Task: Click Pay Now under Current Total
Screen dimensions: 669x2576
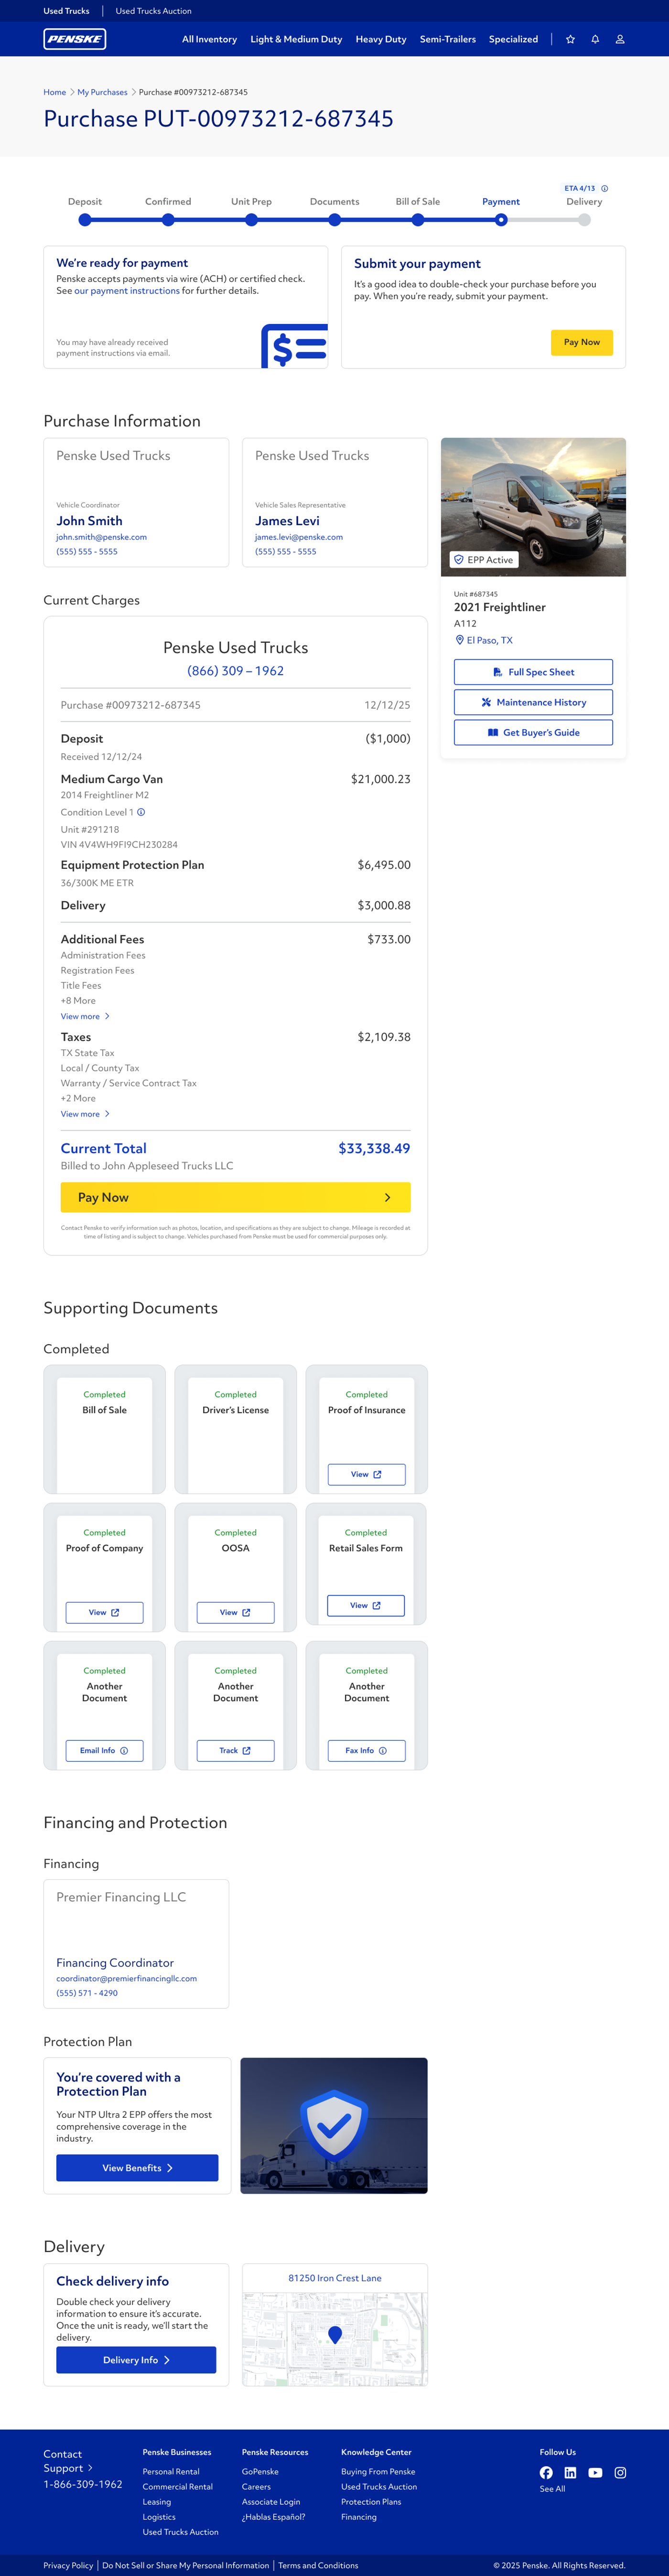Action: [x=235, y=1197]
